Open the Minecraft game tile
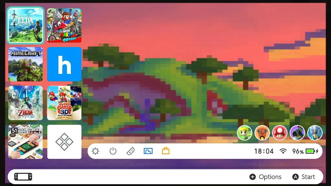This screenshot has height=186, width=331. [26, 64]
